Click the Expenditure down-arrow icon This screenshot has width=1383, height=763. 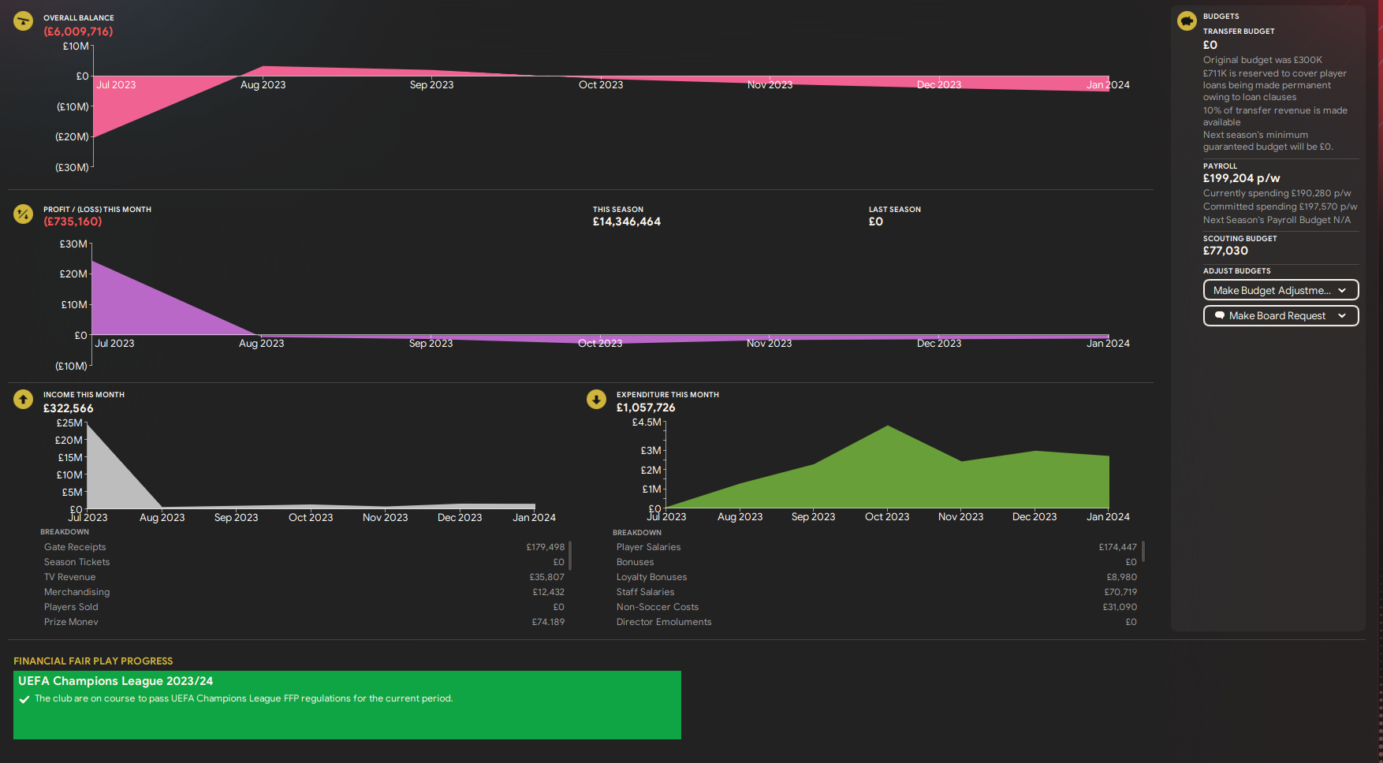[596, 400]
